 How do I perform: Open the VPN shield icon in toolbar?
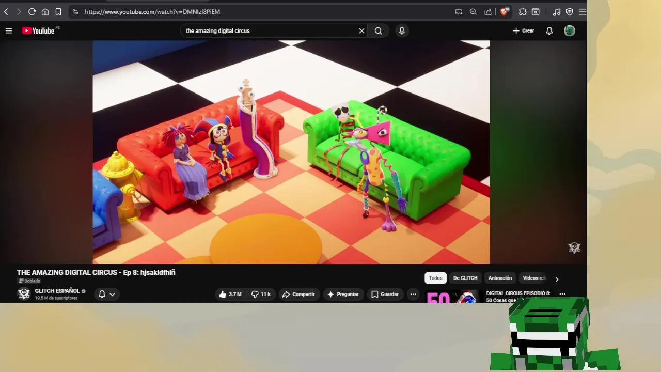point(570,11)
